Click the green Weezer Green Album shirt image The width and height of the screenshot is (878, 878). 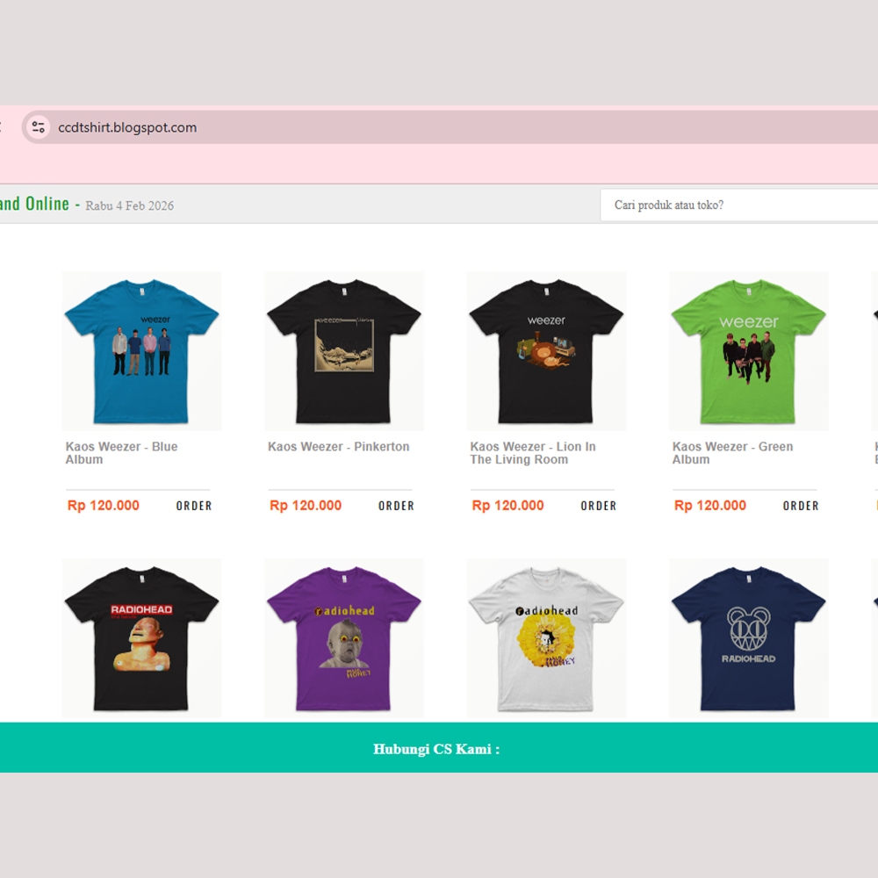coord(748,351)
